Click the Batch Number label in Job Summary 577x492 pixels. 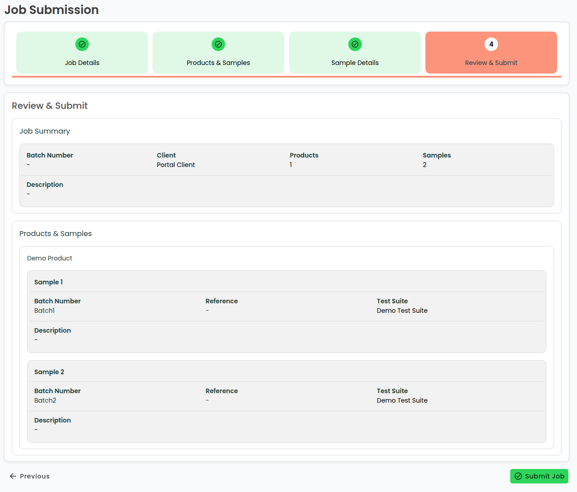tap(50, 155)
